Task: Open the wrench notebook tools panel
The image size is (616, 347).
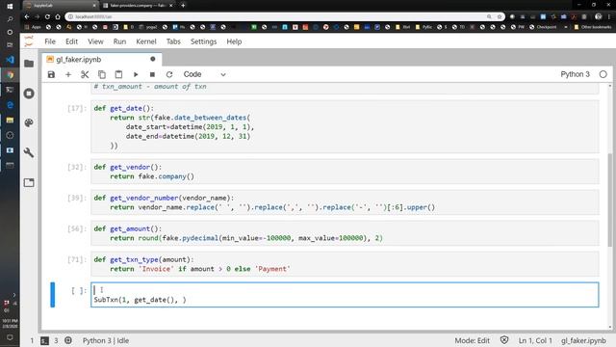Action: [x=29, y=152]
